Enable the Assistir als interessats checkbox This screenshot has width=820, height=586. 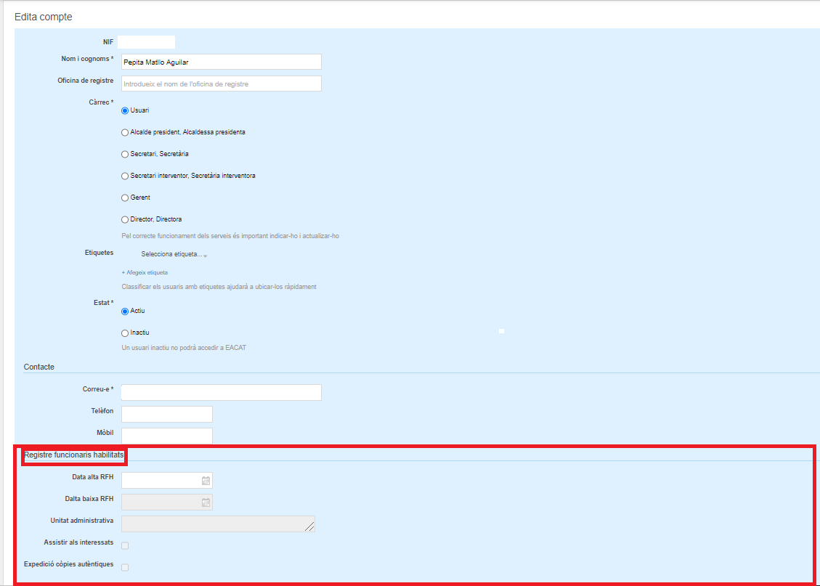[125, 545]
